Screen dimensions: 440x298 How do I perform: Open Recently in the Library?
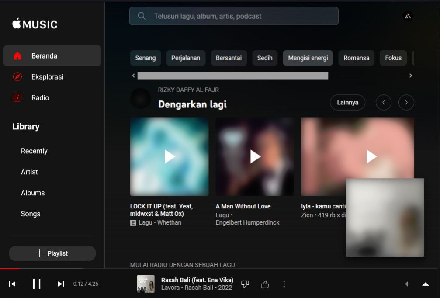pos(34,151)
